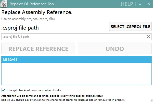Click the 'Replace Assembly Reference.' heading
Screen dimensions: 153x102
[x=37, y=12]
